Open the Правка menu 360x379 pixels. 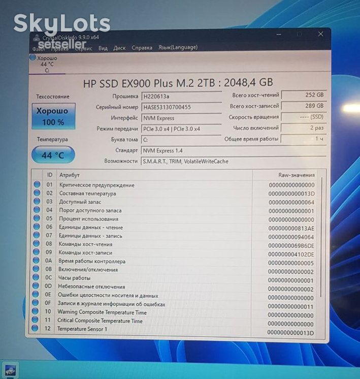tap(60, 49)
